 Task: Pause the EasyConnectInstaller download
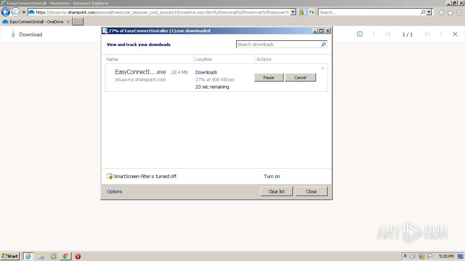269,78
